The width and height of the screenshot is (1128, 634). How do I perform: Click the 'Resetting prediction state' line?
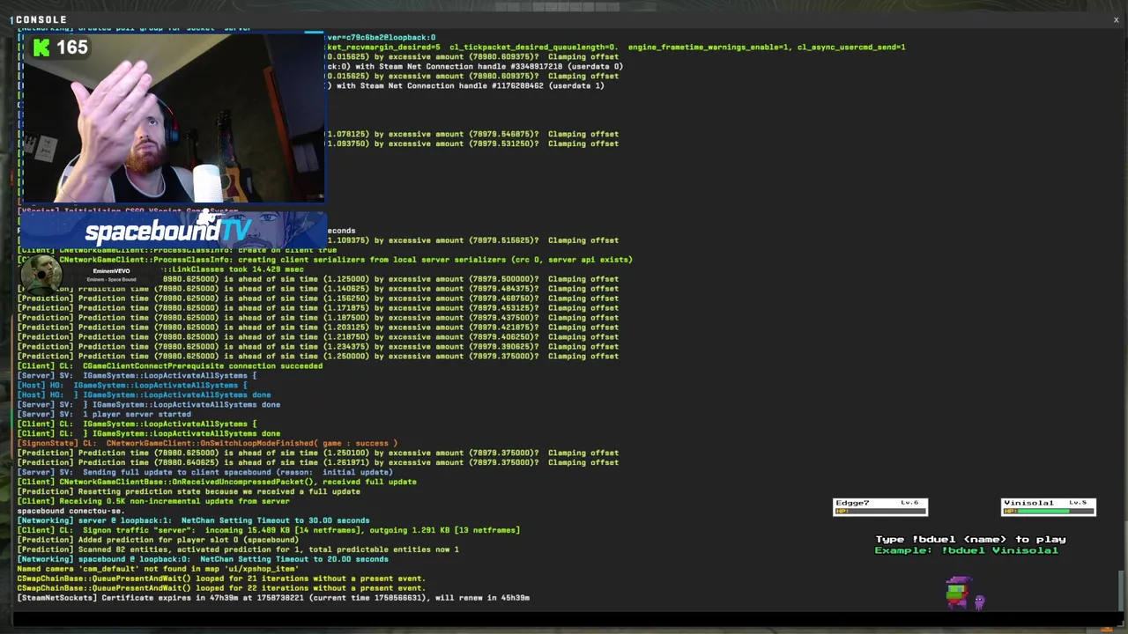[x=189, y=491]
